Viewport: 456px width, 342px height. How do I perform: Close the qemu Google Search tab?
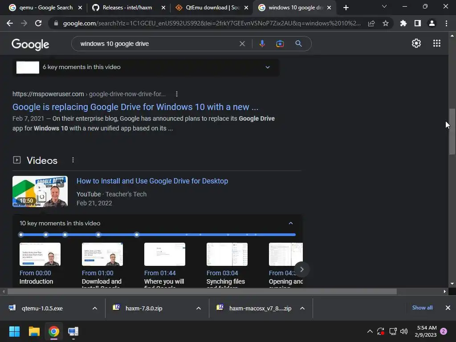(80, 8)
